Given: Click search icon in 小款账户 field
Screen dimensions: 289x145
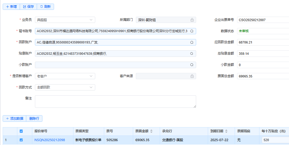Looking at the screenshot, I should coord(192,65).
